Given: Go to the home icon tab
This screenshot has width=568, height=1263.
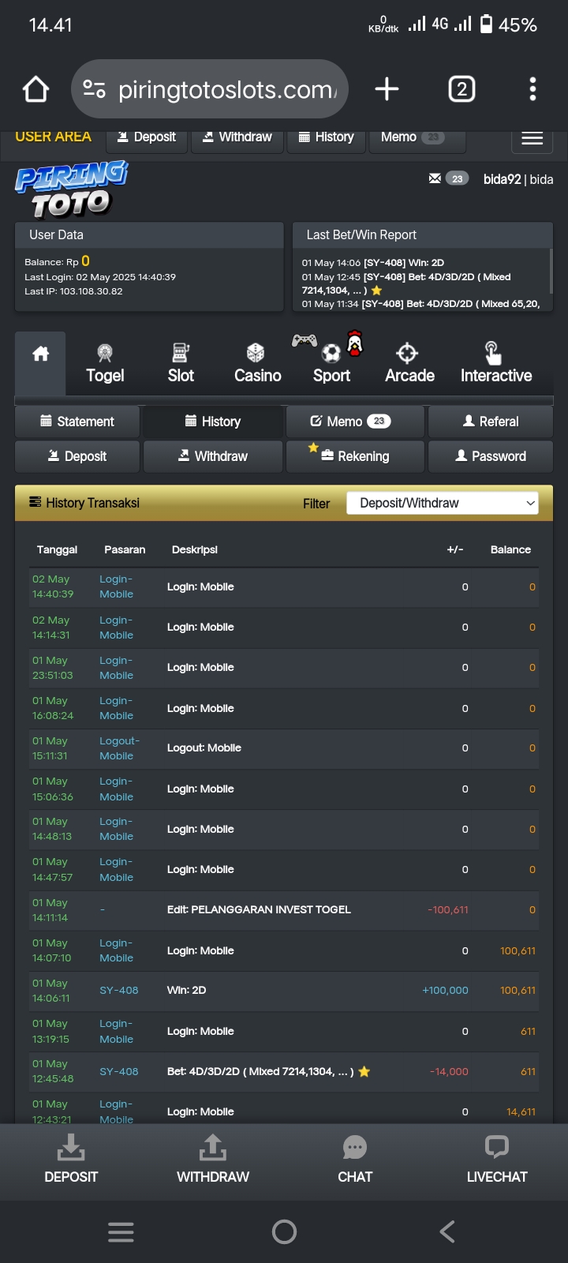Looking at the screenshot, I should click(41, 354).
